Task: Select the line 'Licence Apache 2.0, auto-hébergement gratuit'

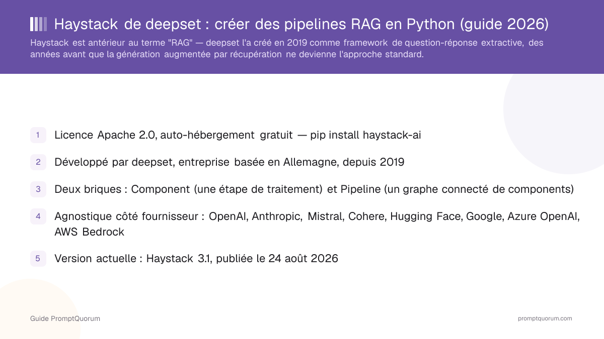Action: coord(238,135)
